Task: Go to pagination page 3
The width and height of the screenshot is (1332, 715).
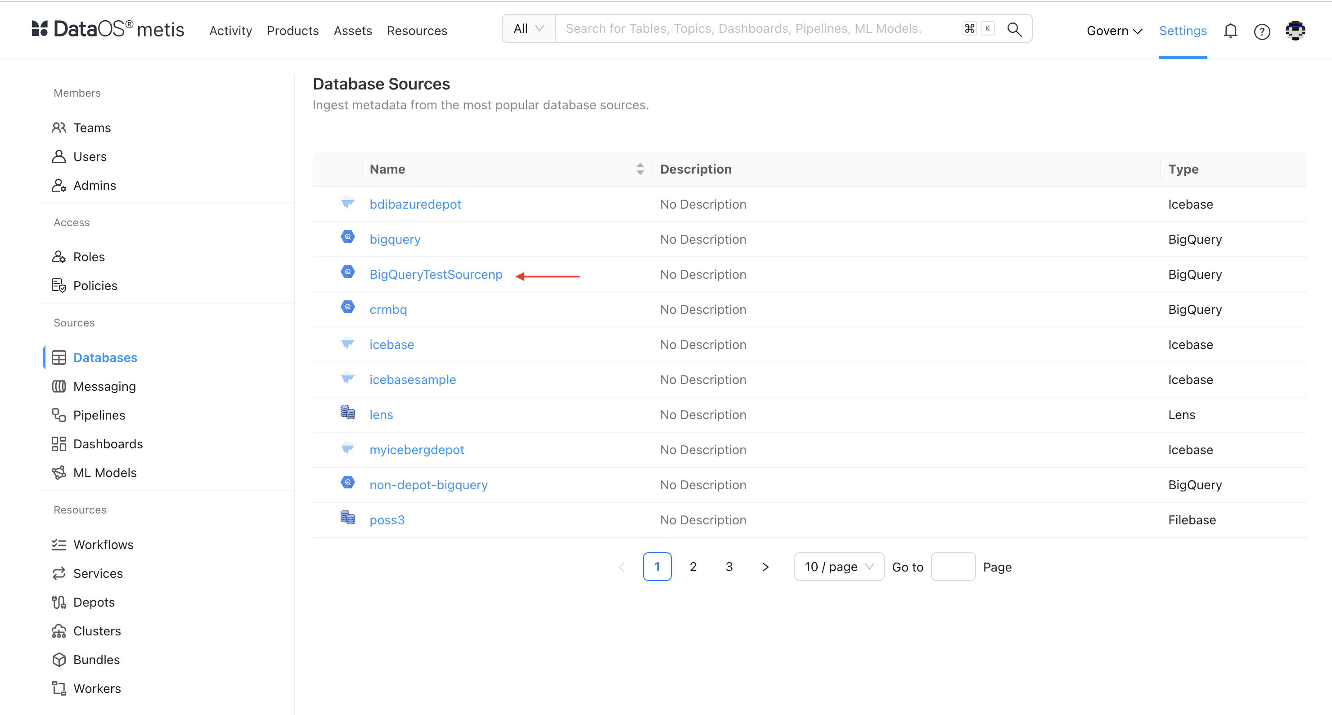Action: pyautogui.click(x=729, y=567)
